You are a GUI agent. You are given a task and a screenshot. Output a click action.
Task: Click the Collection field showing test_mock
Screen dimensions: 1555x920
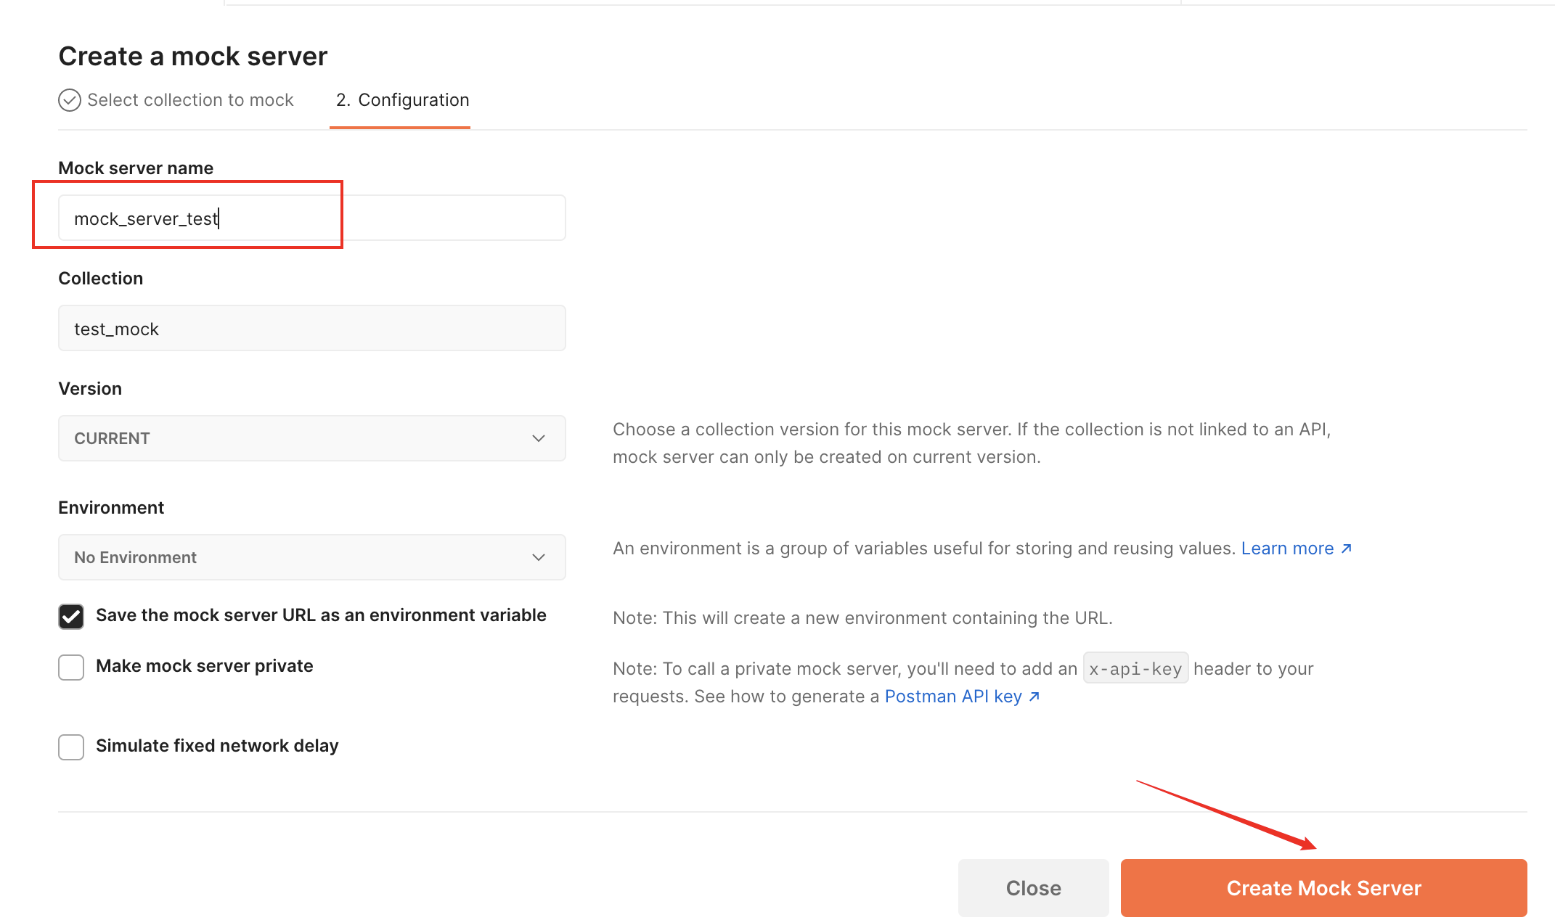pyautogui.click(x=311, y=328)
